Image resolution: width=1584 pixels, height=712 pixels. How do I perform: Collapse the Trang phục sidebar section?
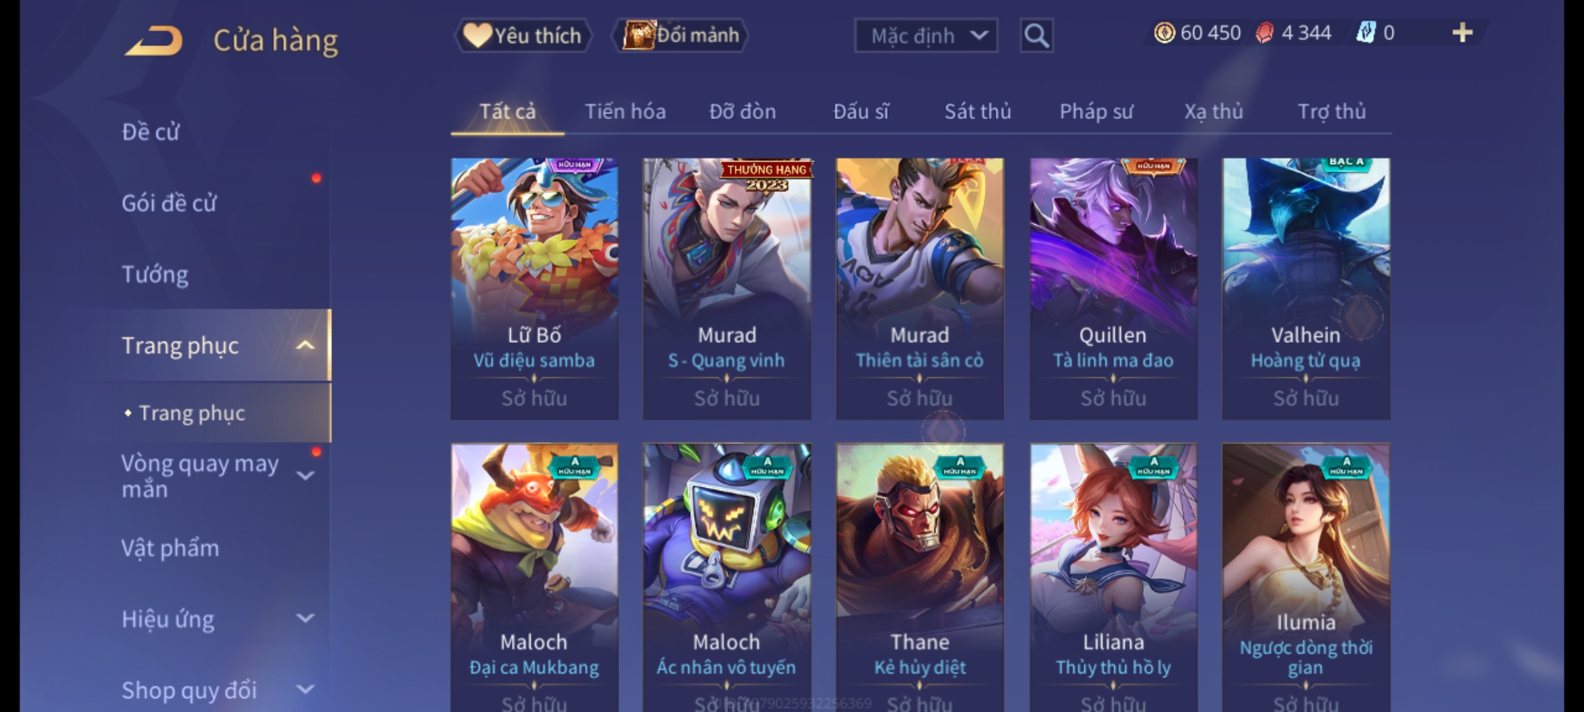(305, 345)
